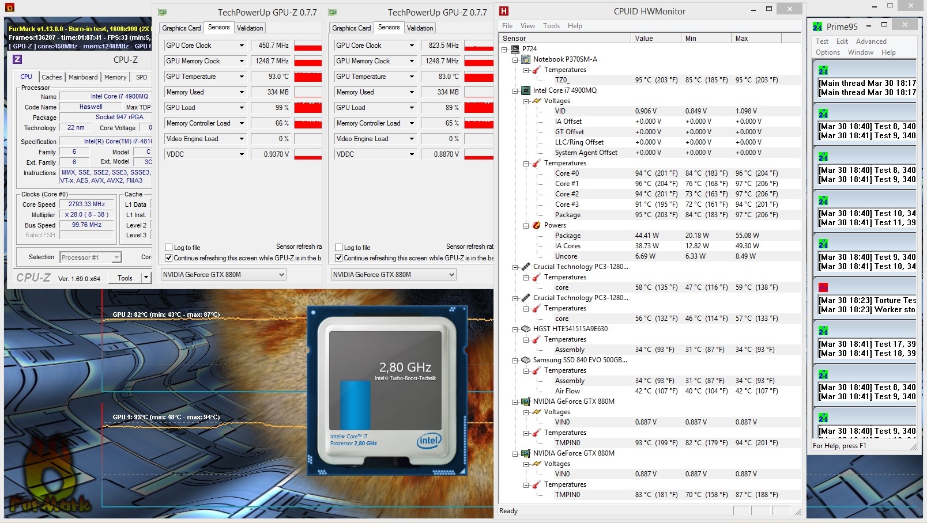Click the Value column header in HWMonitor
927x523 pixels.
pyautogui.click(x=656, y=39)
